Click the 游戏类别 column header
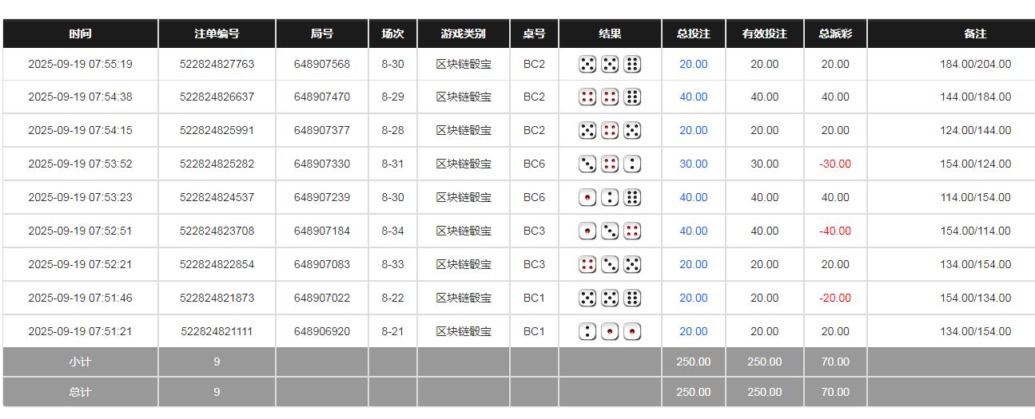The image size is (1035, 419). pos(463,34)
